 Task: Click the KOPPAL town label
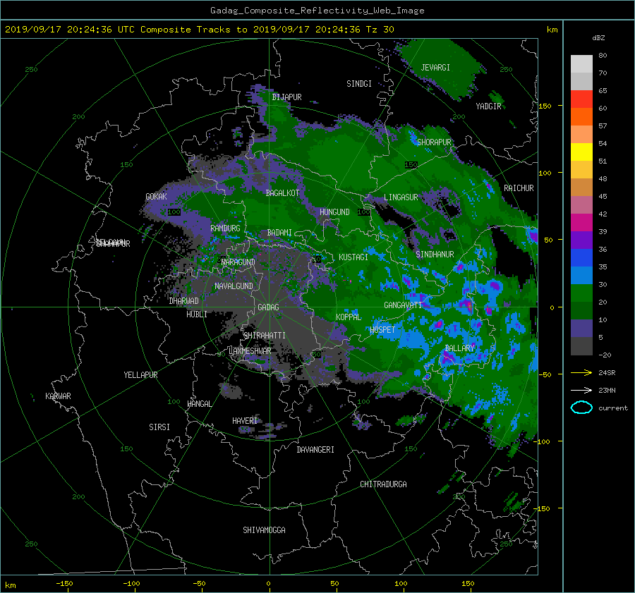tap(349, 317)
